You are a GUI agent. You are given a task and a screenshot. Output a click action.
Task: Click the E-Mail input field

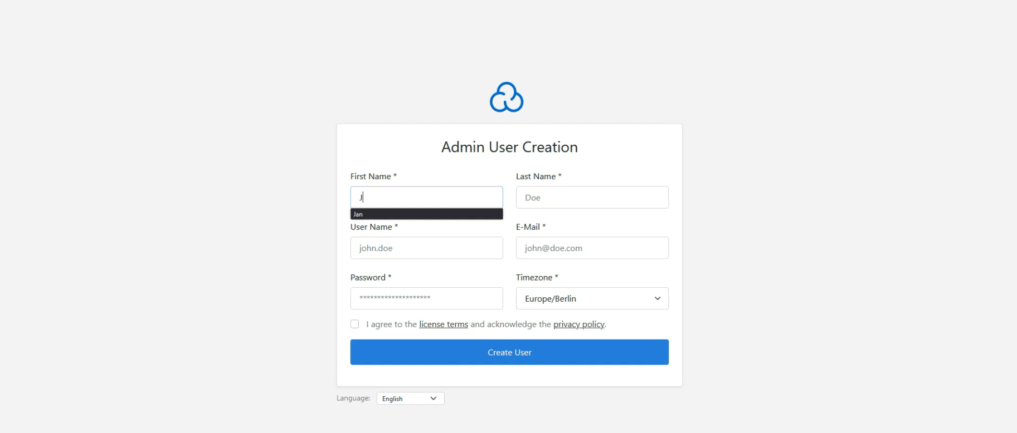point(592,248)
